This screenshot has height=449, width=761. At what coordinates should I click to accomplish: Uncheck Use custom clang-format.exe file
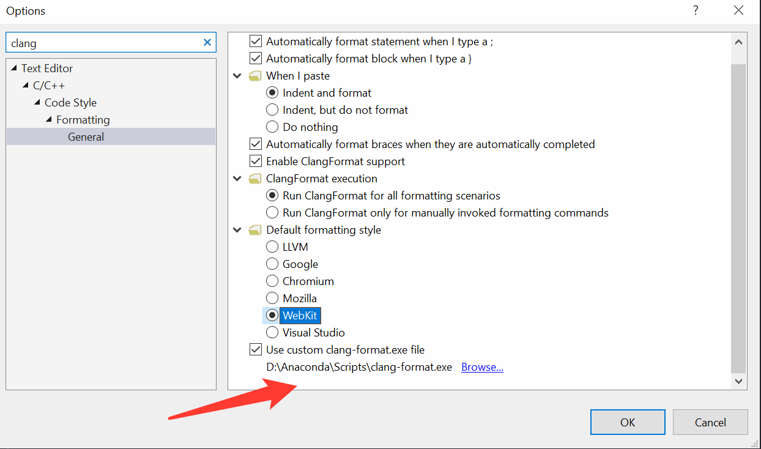(256, 350)
